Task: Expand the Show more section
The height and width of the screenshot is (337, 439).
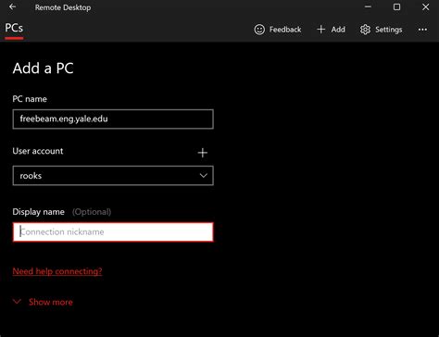Action: (43, 302)
